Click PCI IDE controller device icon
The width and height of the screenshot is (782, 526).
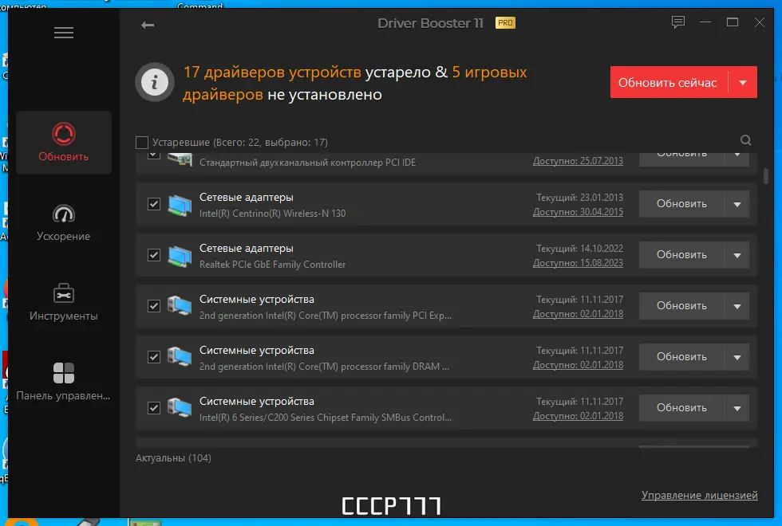point(180,159)
